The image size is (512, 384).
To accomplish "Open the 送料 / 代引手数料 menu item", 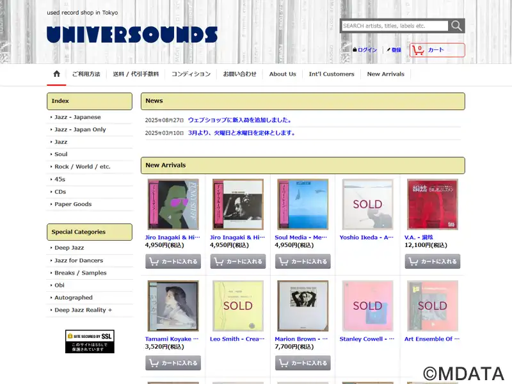I will [136, 74].
